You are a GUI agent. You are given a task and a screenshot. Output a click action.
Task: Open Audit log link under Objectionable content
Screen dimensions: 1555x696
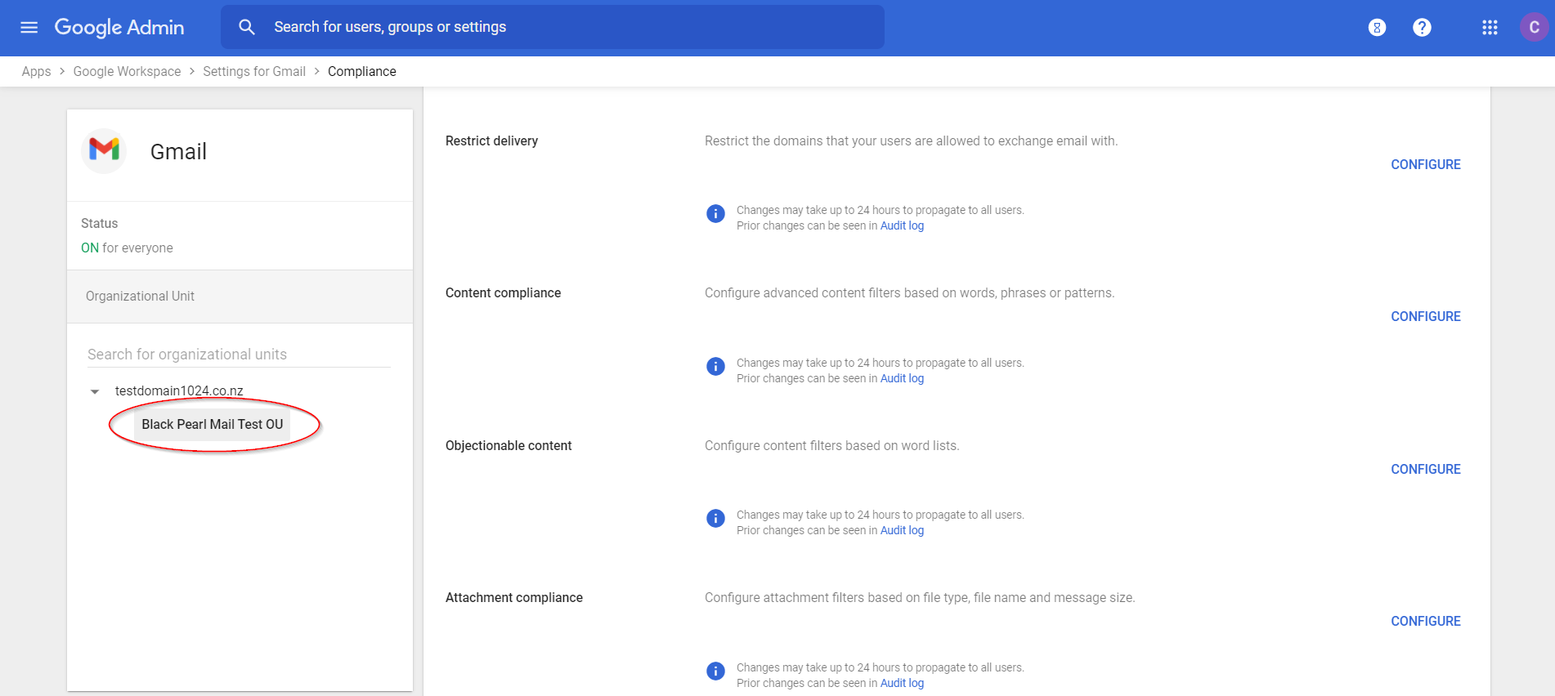[902, 530]
